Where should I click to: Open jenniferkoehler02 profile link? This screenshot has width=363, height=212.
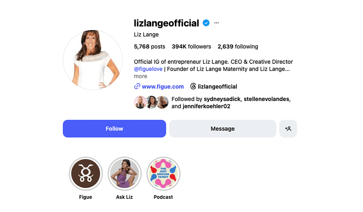[x=206, y=106]
